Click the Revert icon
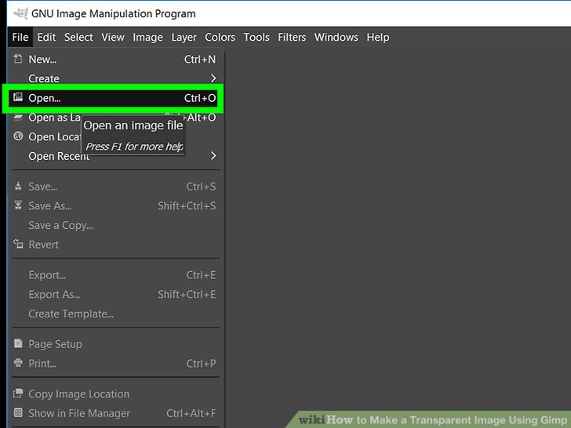571x428 pixels. (18, 244)
